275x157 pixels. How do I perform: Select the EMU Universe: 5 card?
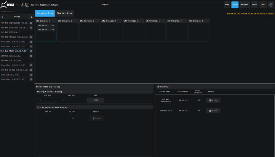click(133, 30)
